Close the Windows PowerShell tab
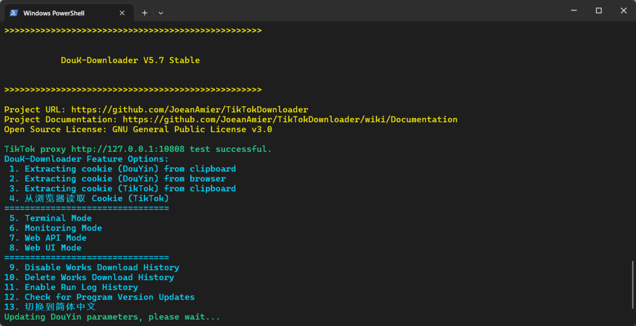This screenshot has width=636, height=326. pos(122,13)
